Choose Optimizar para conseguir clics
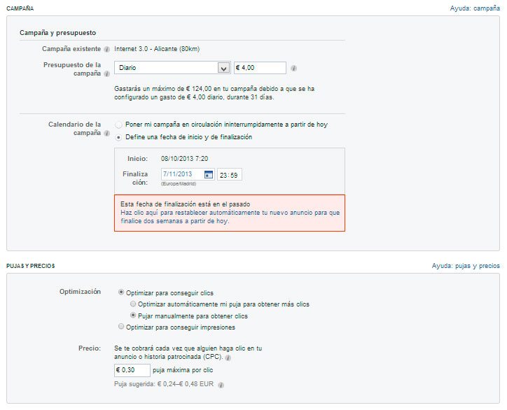 pyautogui.click(x=121, y=292)
